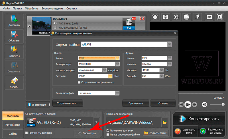Browse for output folder with folder icon
The width and height of the screenshot is (228, 139).
point(165,122)
